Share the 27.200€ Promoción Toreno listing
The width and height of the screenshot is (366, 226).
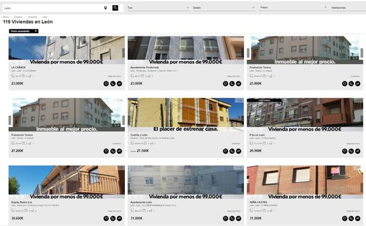pos(119,151)
